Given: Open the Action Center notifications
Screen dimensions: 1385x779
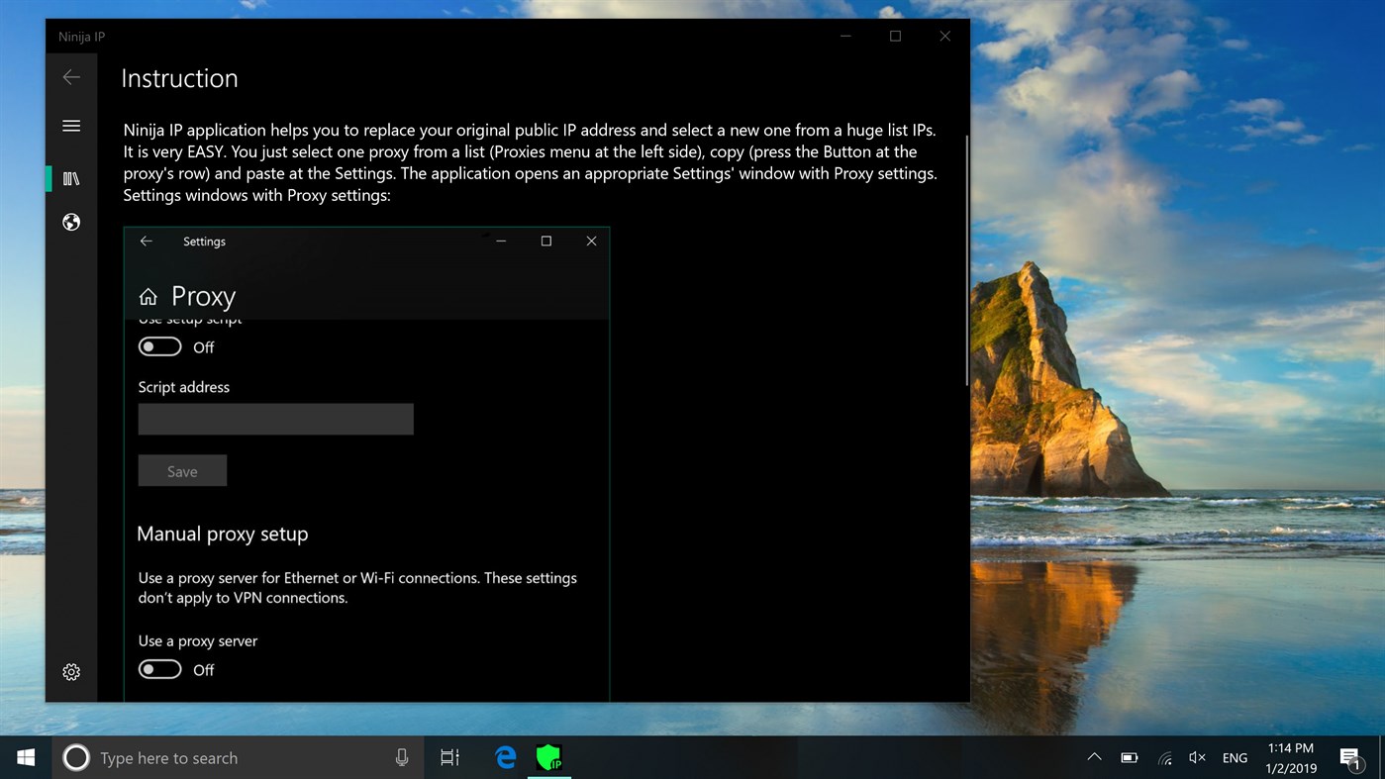Looking at the screenshot, I should click(1349, 757).
